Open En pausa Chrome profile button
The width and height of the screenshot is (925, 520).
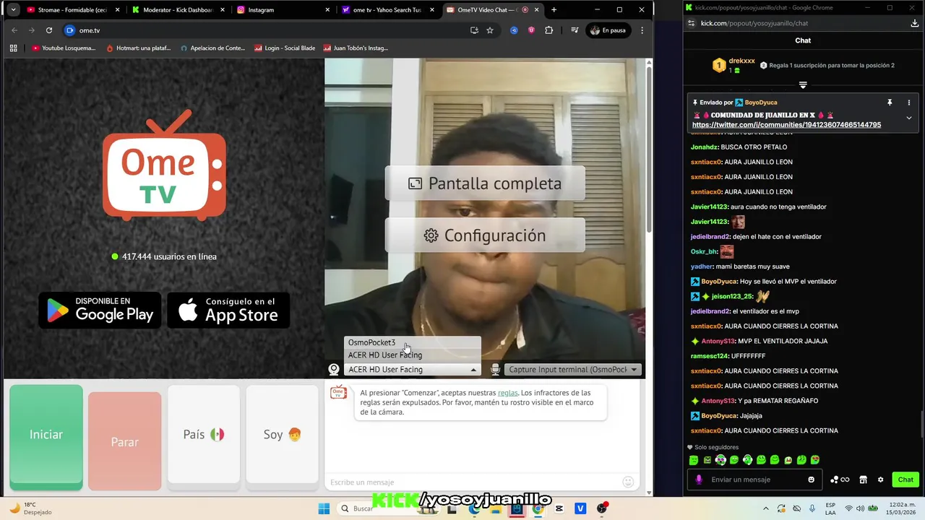(x=608, y=30)
